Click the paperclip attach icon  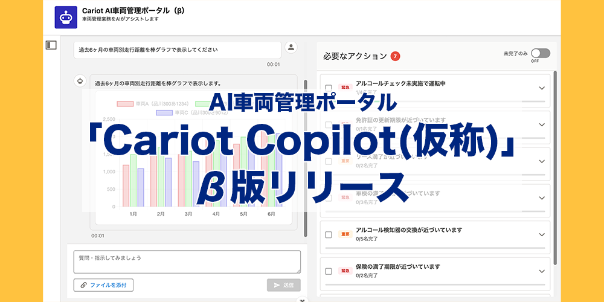coord(83,285)
